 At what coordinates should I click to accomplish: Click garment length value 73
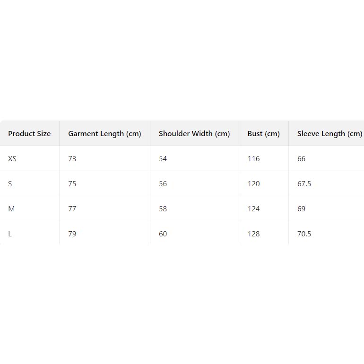click(x=72, y=159)
